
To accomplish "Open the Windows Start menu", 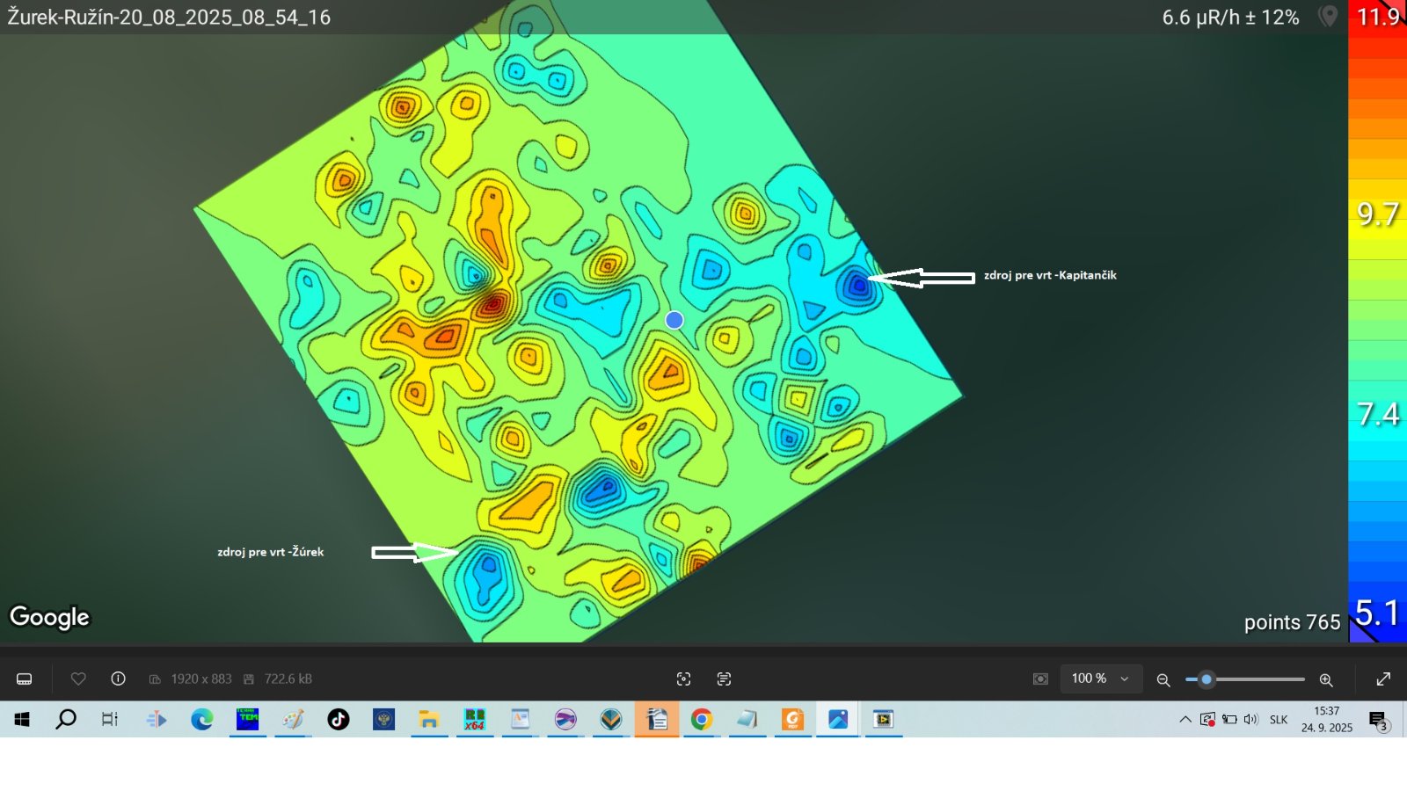I will pyautogui.click(x=22, y=720).
